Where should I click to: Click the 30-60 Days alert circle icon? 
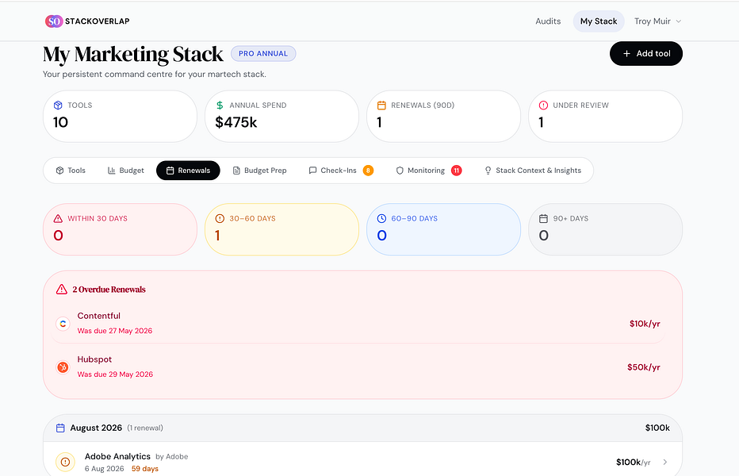(x=220, y=218)
